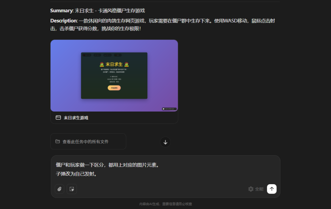Click the 开始游戏 start game button

[114, 88]
